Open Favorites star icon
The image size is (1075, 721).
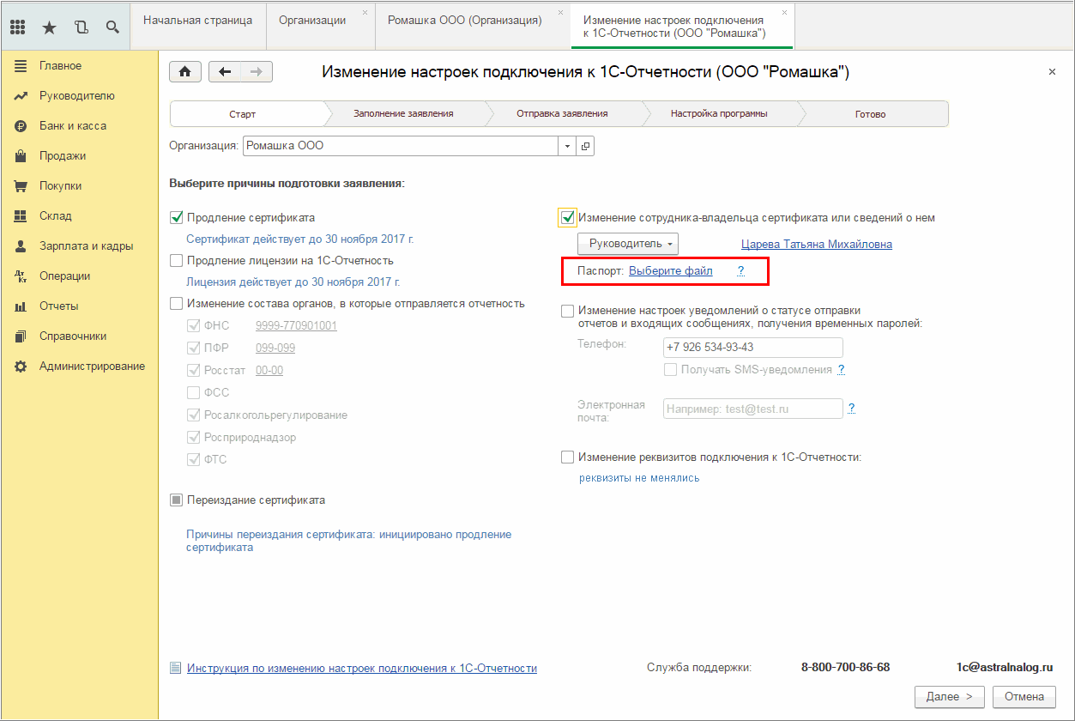tap(49, 27)
